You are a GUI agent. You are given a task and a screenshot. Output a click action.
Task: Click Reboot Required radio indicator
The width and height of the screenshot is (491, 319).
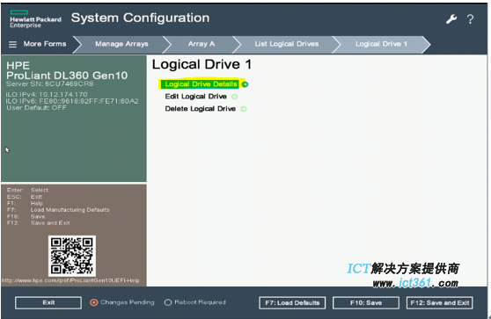pyautogui.click(x=168, y=302)
